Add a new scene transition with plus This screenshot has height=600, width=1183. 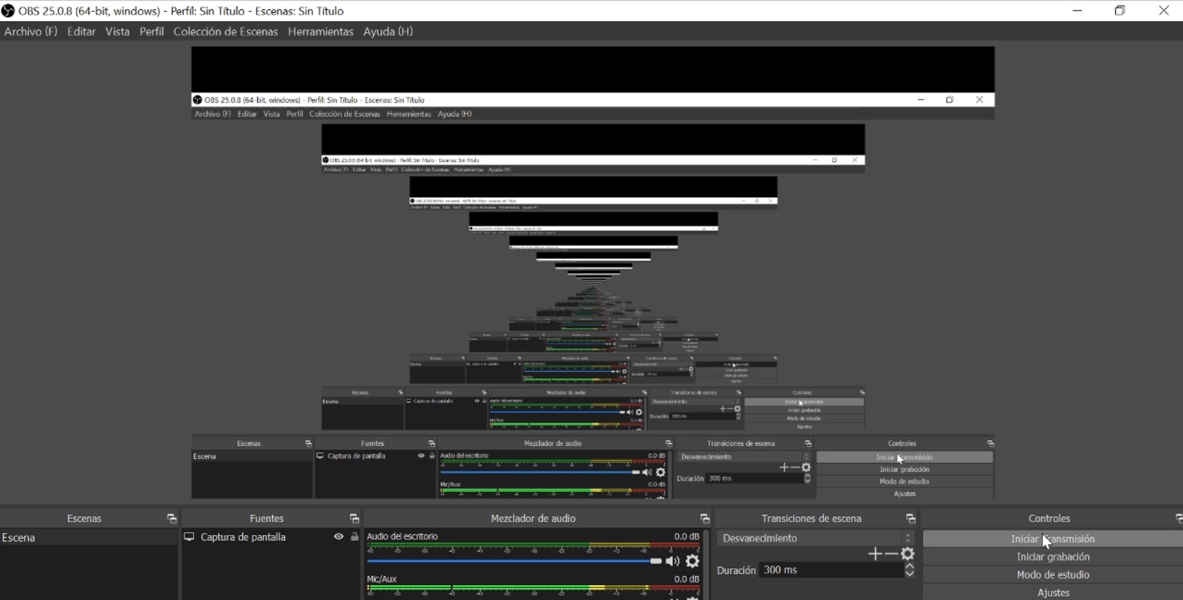pyautogui.click(x=875, y=554)
